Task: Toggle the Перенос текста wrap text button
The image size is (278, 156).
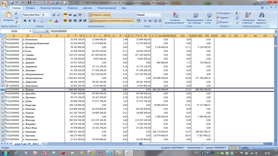Action: (x=99, y=15)
